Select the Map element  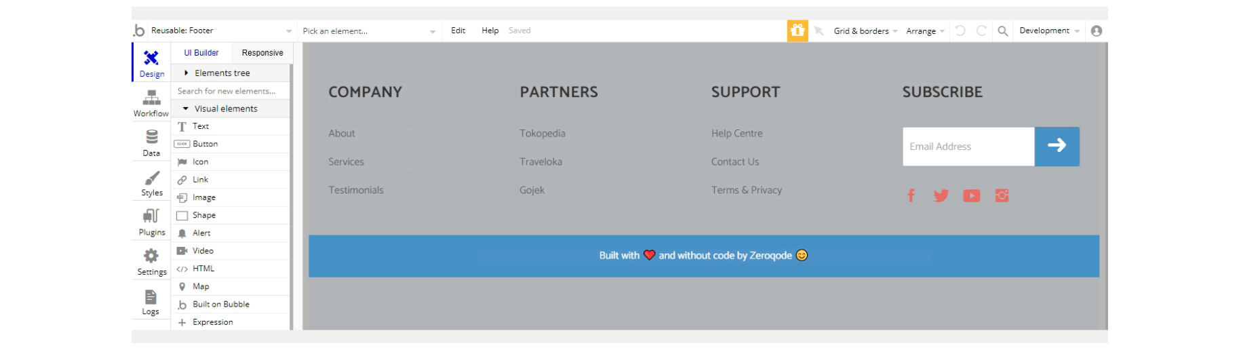point(231,286)
